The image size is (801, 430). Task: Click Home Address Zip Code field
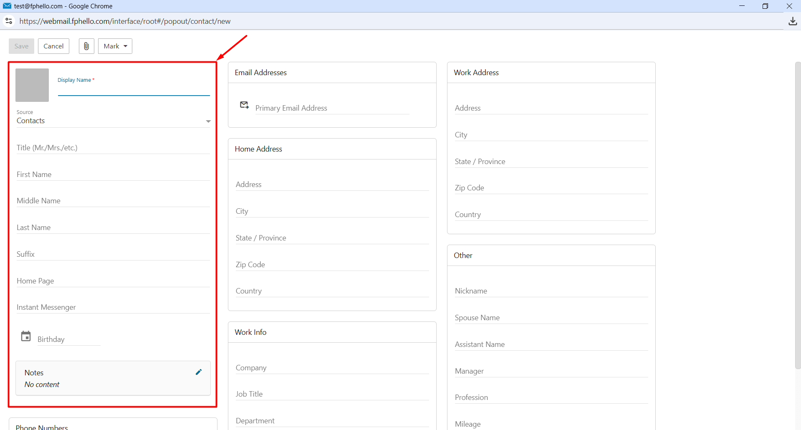(x=332, y=265)
